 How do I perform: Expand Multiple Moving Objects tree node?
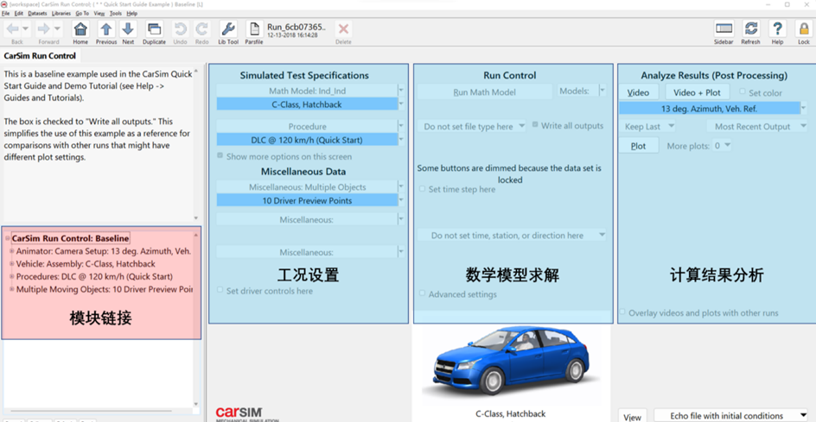[x=12, y=289]
